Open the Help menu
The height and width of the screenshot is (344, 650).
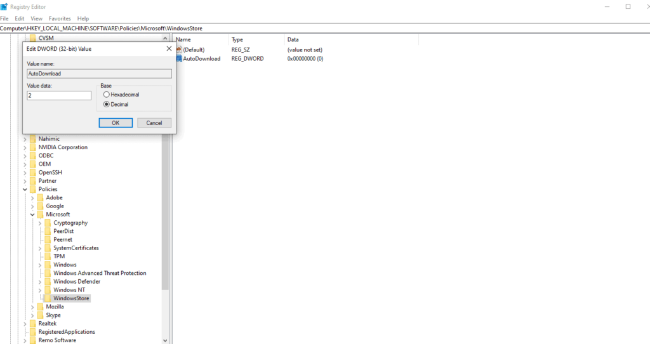point(83,18)
